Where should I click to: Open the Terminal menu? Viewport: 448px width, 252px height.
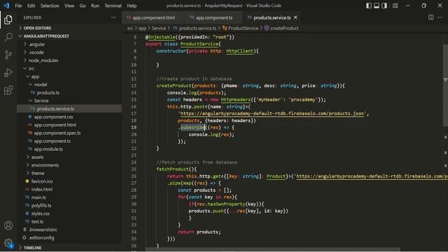(113, 6)
